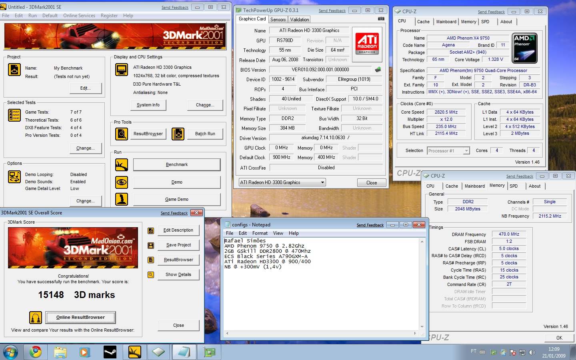The width and height of the screenshot is (576, 360).
Task: Click the Notepad taskbar icon
Action: [184, 352]
